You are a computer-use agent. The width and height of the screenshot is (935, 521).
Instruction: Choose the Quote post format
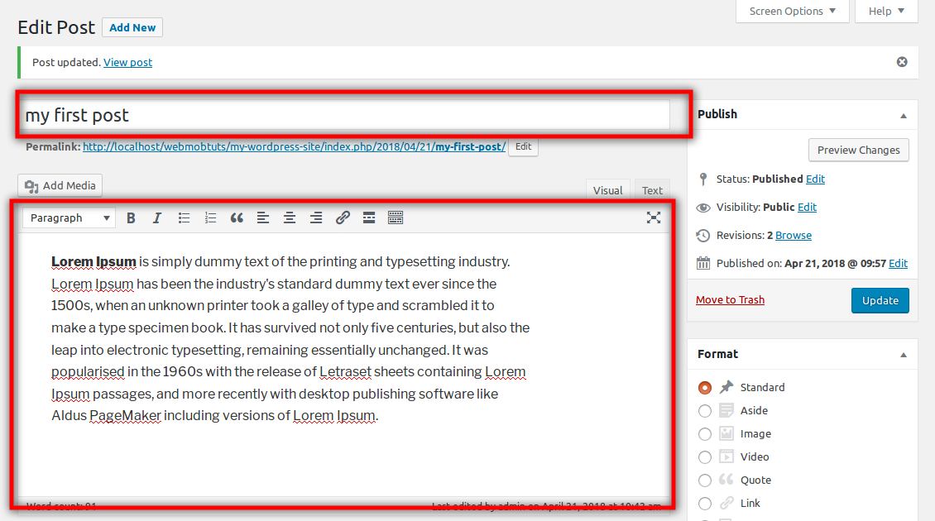tap(704, 480)
